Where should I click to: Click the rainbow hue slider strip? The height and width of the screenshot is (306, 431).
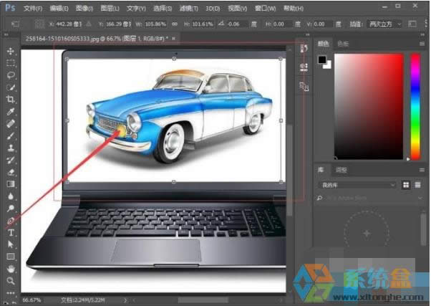click(415, 106)
